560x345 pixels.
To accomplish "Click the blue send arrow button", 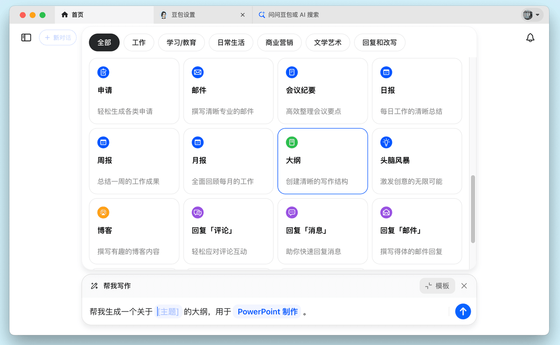I will pos(463,311).
